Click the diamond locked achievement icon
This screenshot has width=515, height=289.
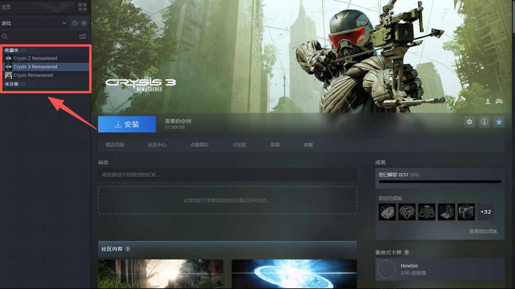407,212
